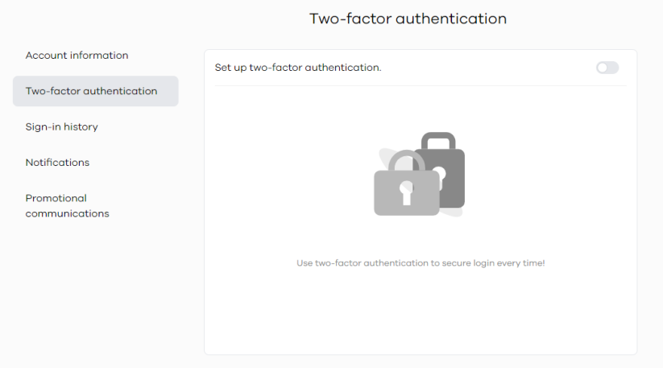Open Promotional communications preferences
The height and width of the screenshot is (368, 663).
pyautogui.click(x=67, y=206)
